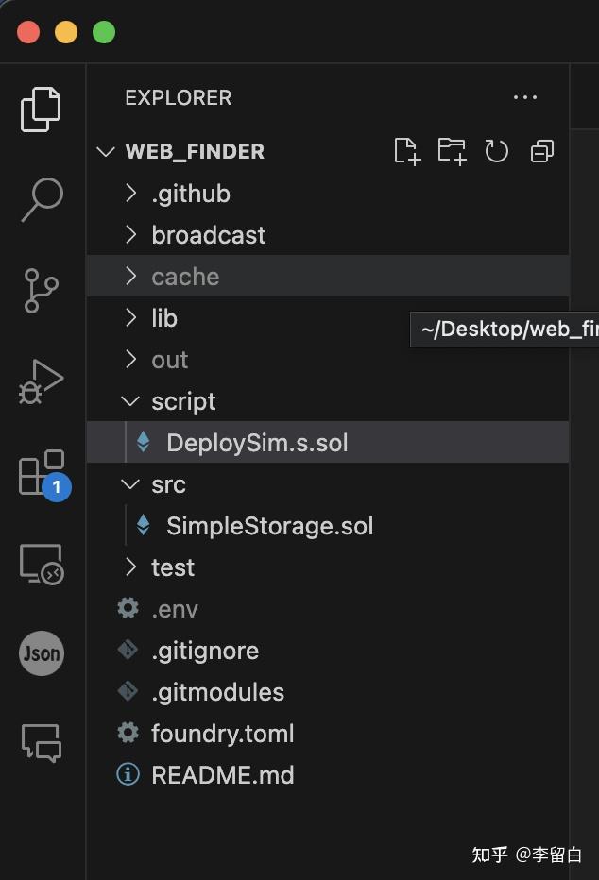Image resolution: width=599 pixels, height=880 pixels.
Task: Expand the .github folder
Action: [x=190, y=194]
